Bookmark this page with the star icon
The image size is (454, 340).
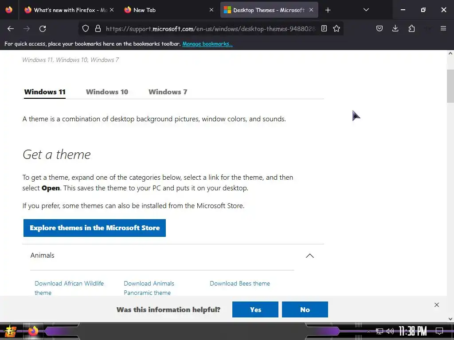point(337,28)
